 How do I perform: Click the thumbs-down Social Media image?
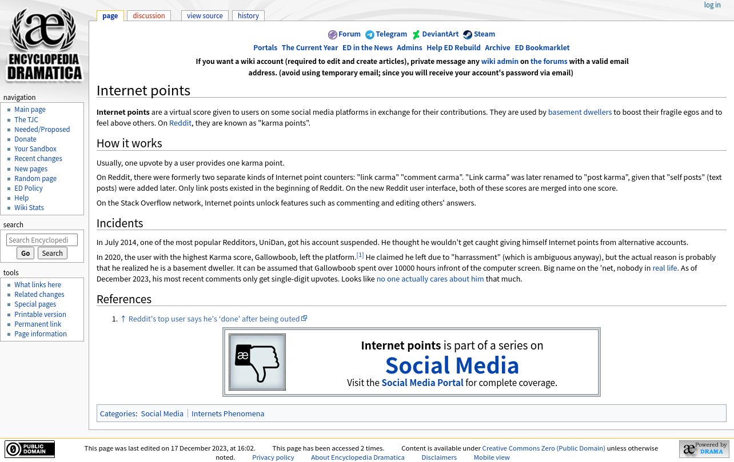click(257, 362)
